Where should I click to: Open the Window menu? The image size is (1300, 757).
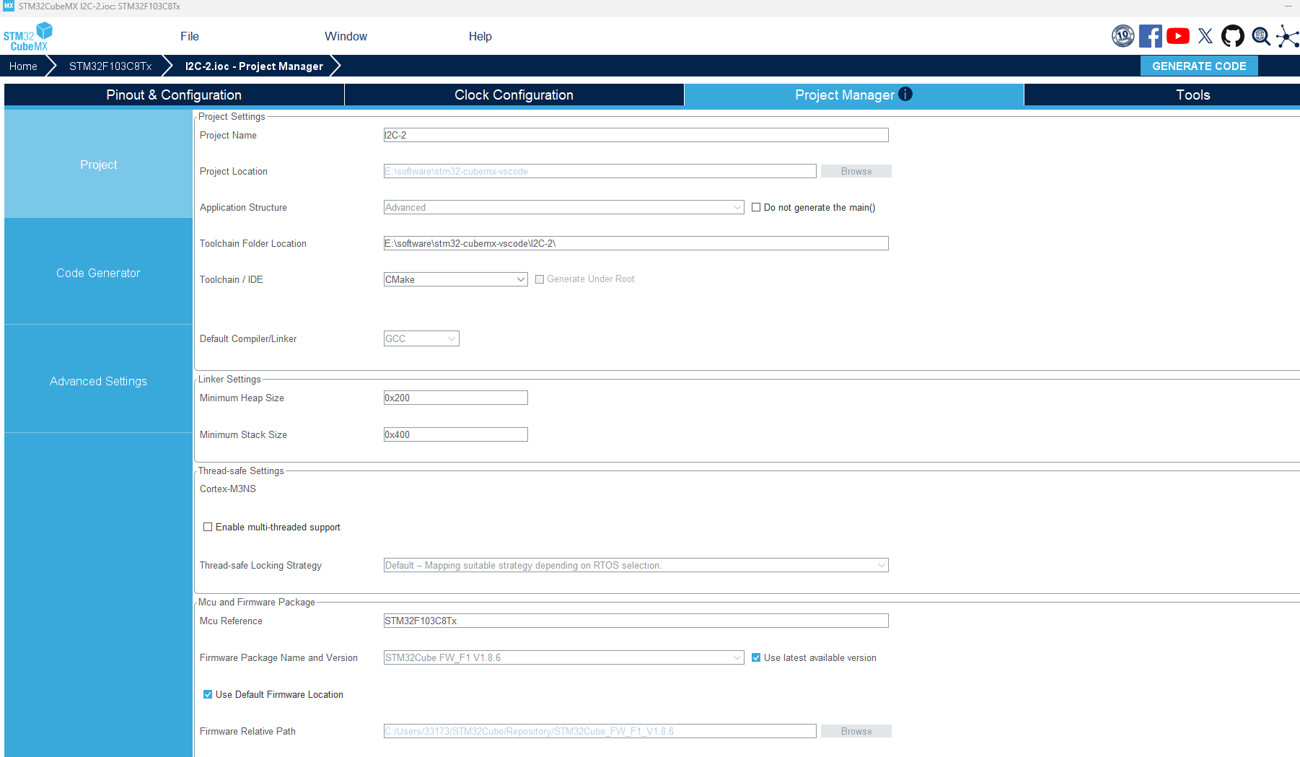tap(346, 36)
